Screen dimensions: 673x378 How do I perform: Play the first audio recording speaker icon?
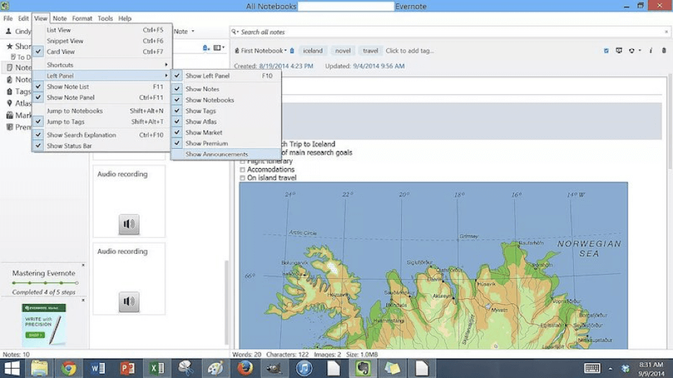[x=129, y=224]
